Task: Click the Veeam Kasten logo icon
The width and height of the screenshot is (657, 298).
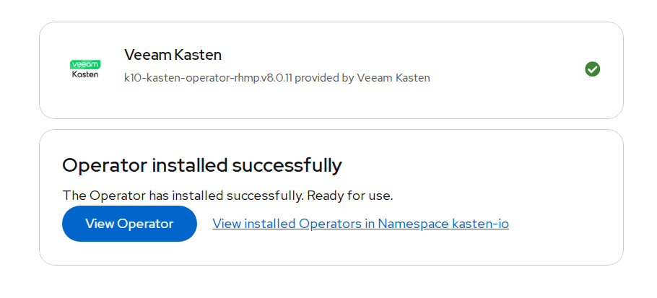Action: [x=85, y=69]
